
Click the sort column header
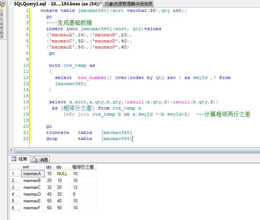(33, 167)
